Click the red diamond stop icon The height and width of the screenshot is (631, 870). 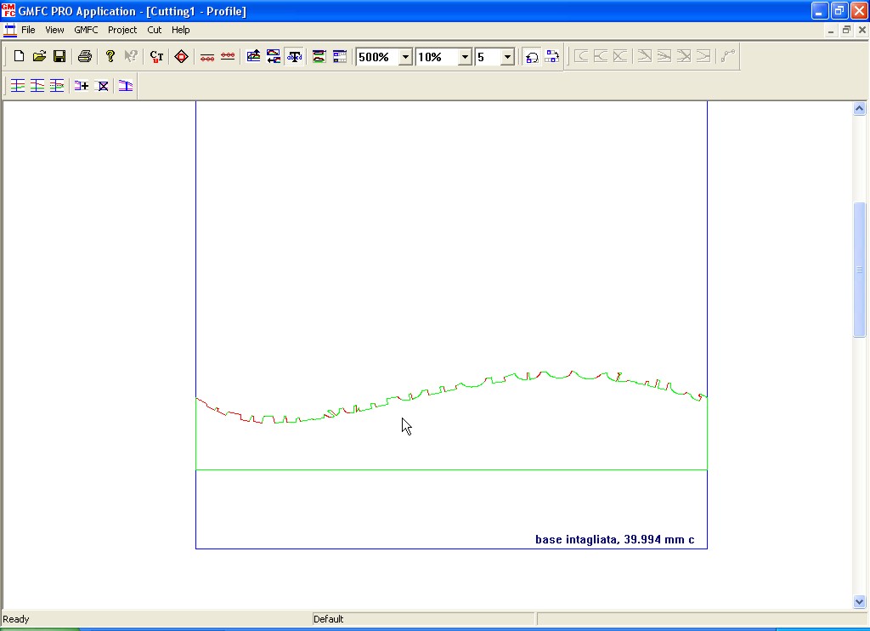181,57
